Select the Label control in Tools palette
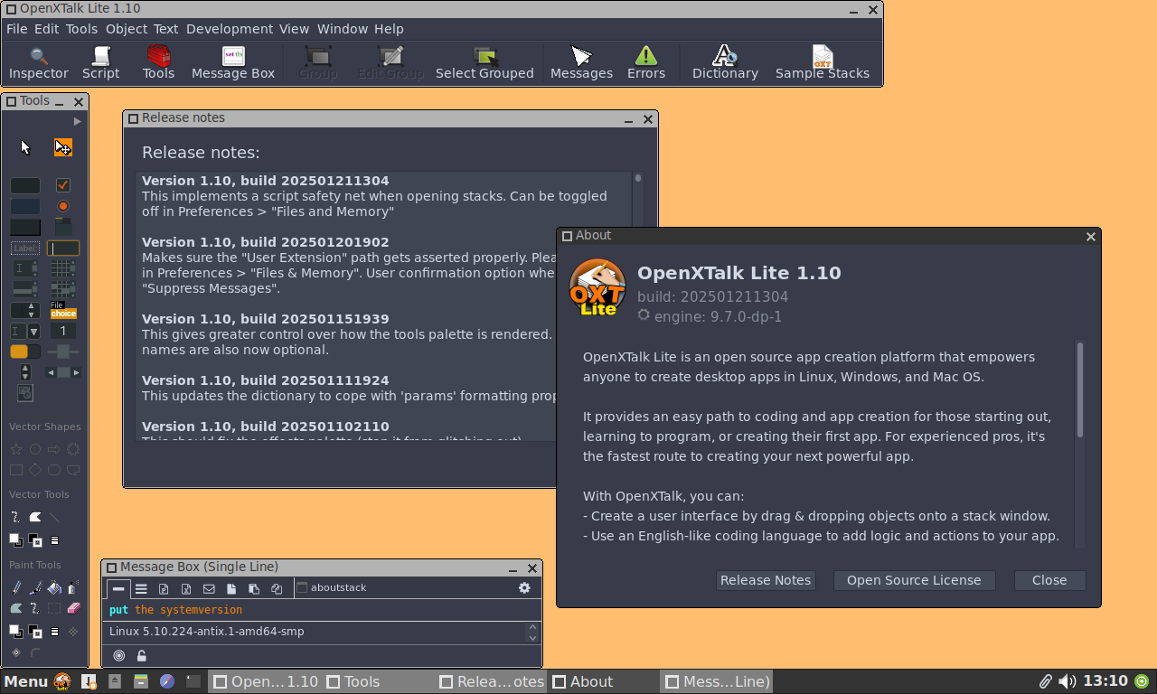 coord(25,248)
